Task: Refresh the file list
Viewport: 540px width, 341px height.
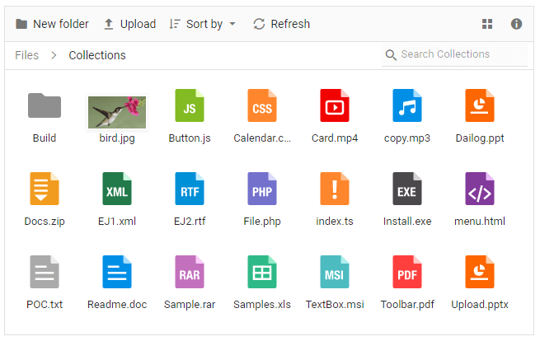Action: point(281,24)
